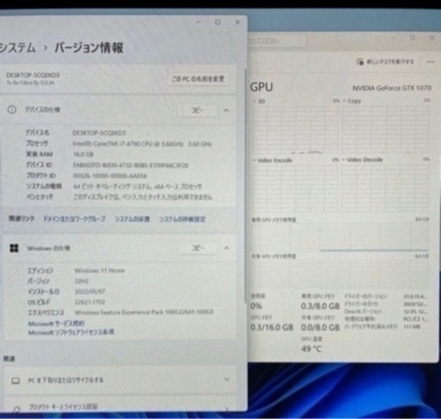Collapse the device specifications section
441x419 pixels.
pyautogui.click(x=227, y=110)
